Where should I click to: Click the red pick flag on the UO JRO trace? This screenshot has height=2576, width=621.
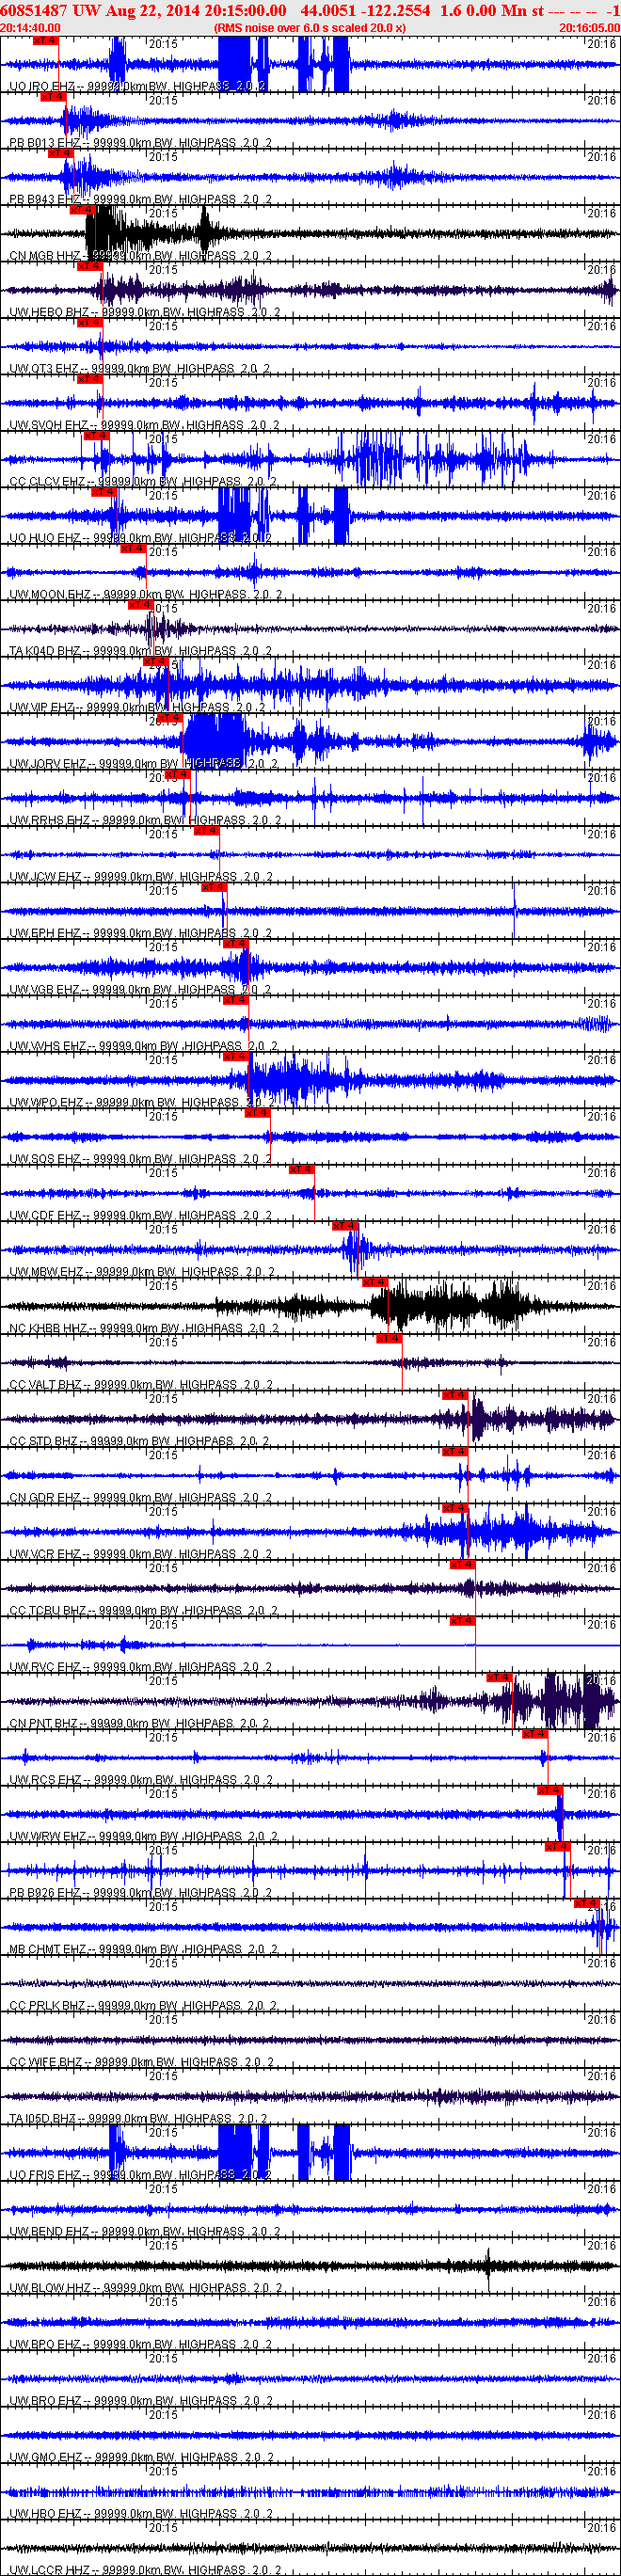45,40
